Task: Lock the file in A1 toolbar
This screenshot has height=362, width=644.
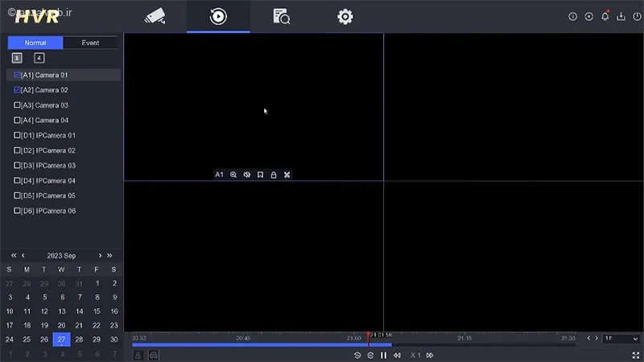Action: [274, 175]
